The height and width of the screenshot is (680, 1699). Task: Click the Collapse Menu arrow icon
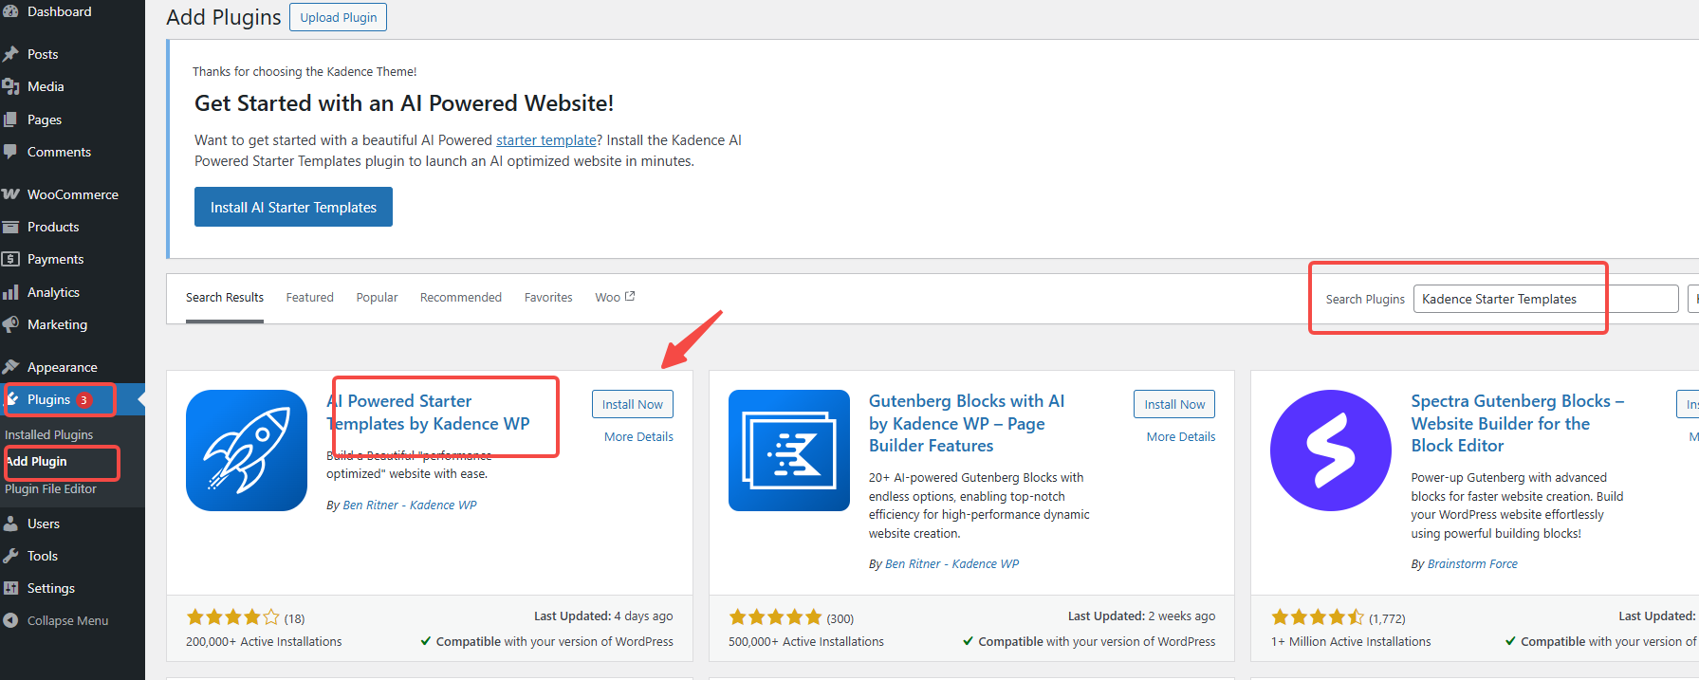coord(10,620)
